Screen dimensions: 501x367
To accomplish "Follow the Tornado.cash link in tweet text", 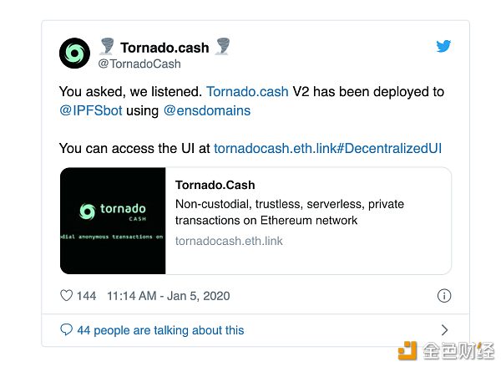I will click(247, 92).
